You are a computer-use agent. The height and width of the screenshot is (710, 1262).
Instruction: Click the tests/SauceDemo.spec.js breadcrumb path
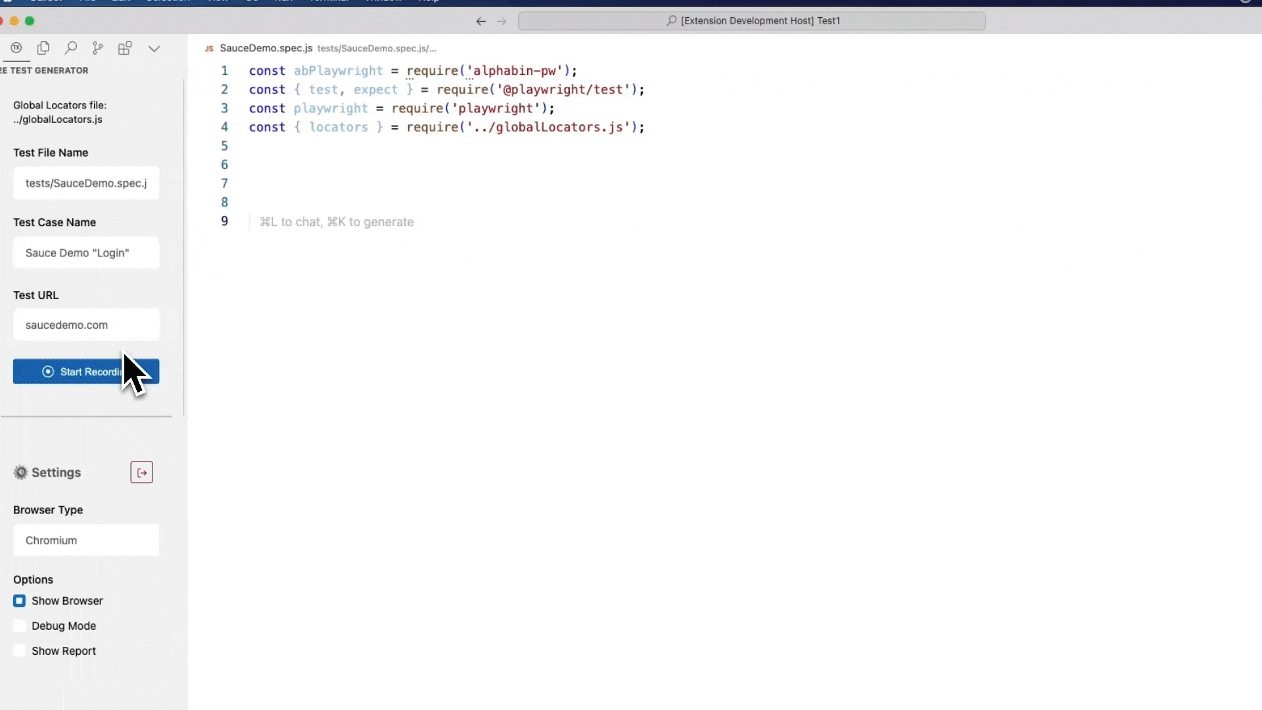[x=376, y=49]
